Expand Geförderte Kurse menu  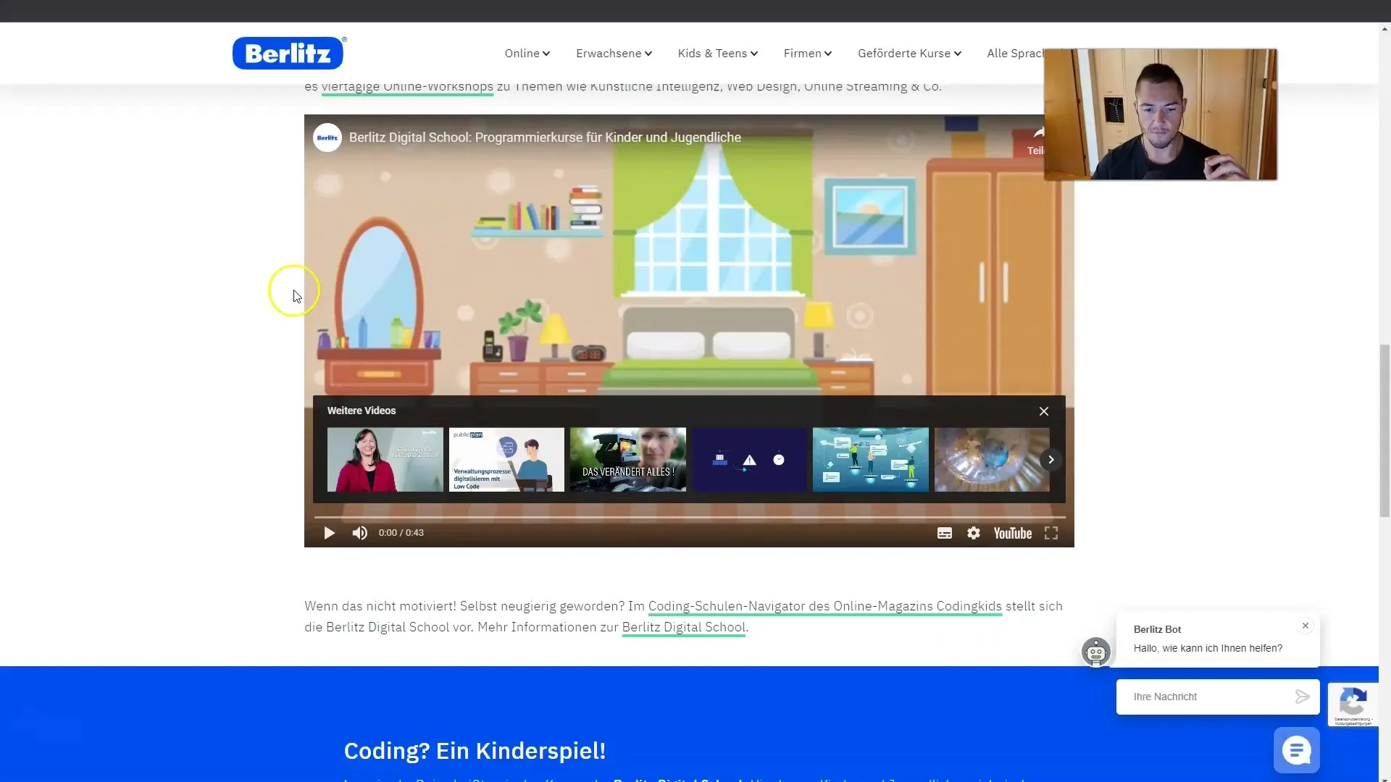coord(909,54)
